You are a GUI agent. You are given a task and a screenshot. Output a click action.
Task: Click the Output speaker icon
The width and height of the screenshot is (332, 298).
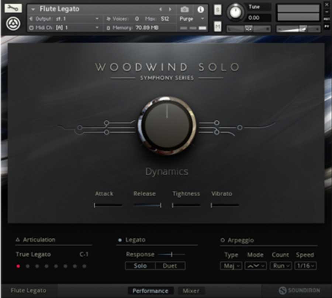coord(31,19)
